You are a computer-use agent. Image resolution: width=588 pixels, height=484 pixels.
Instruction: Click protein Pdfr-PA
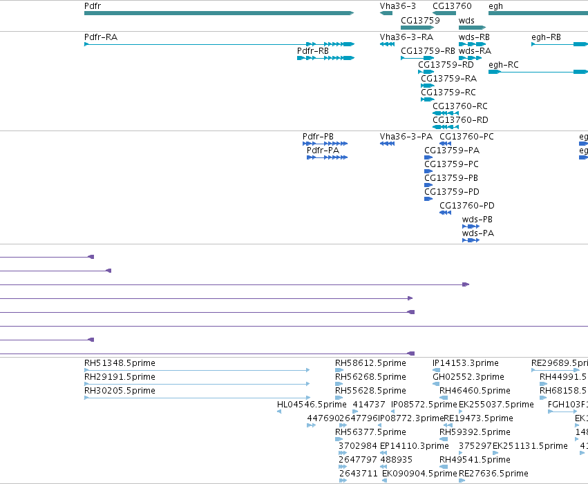click(327, 157)
